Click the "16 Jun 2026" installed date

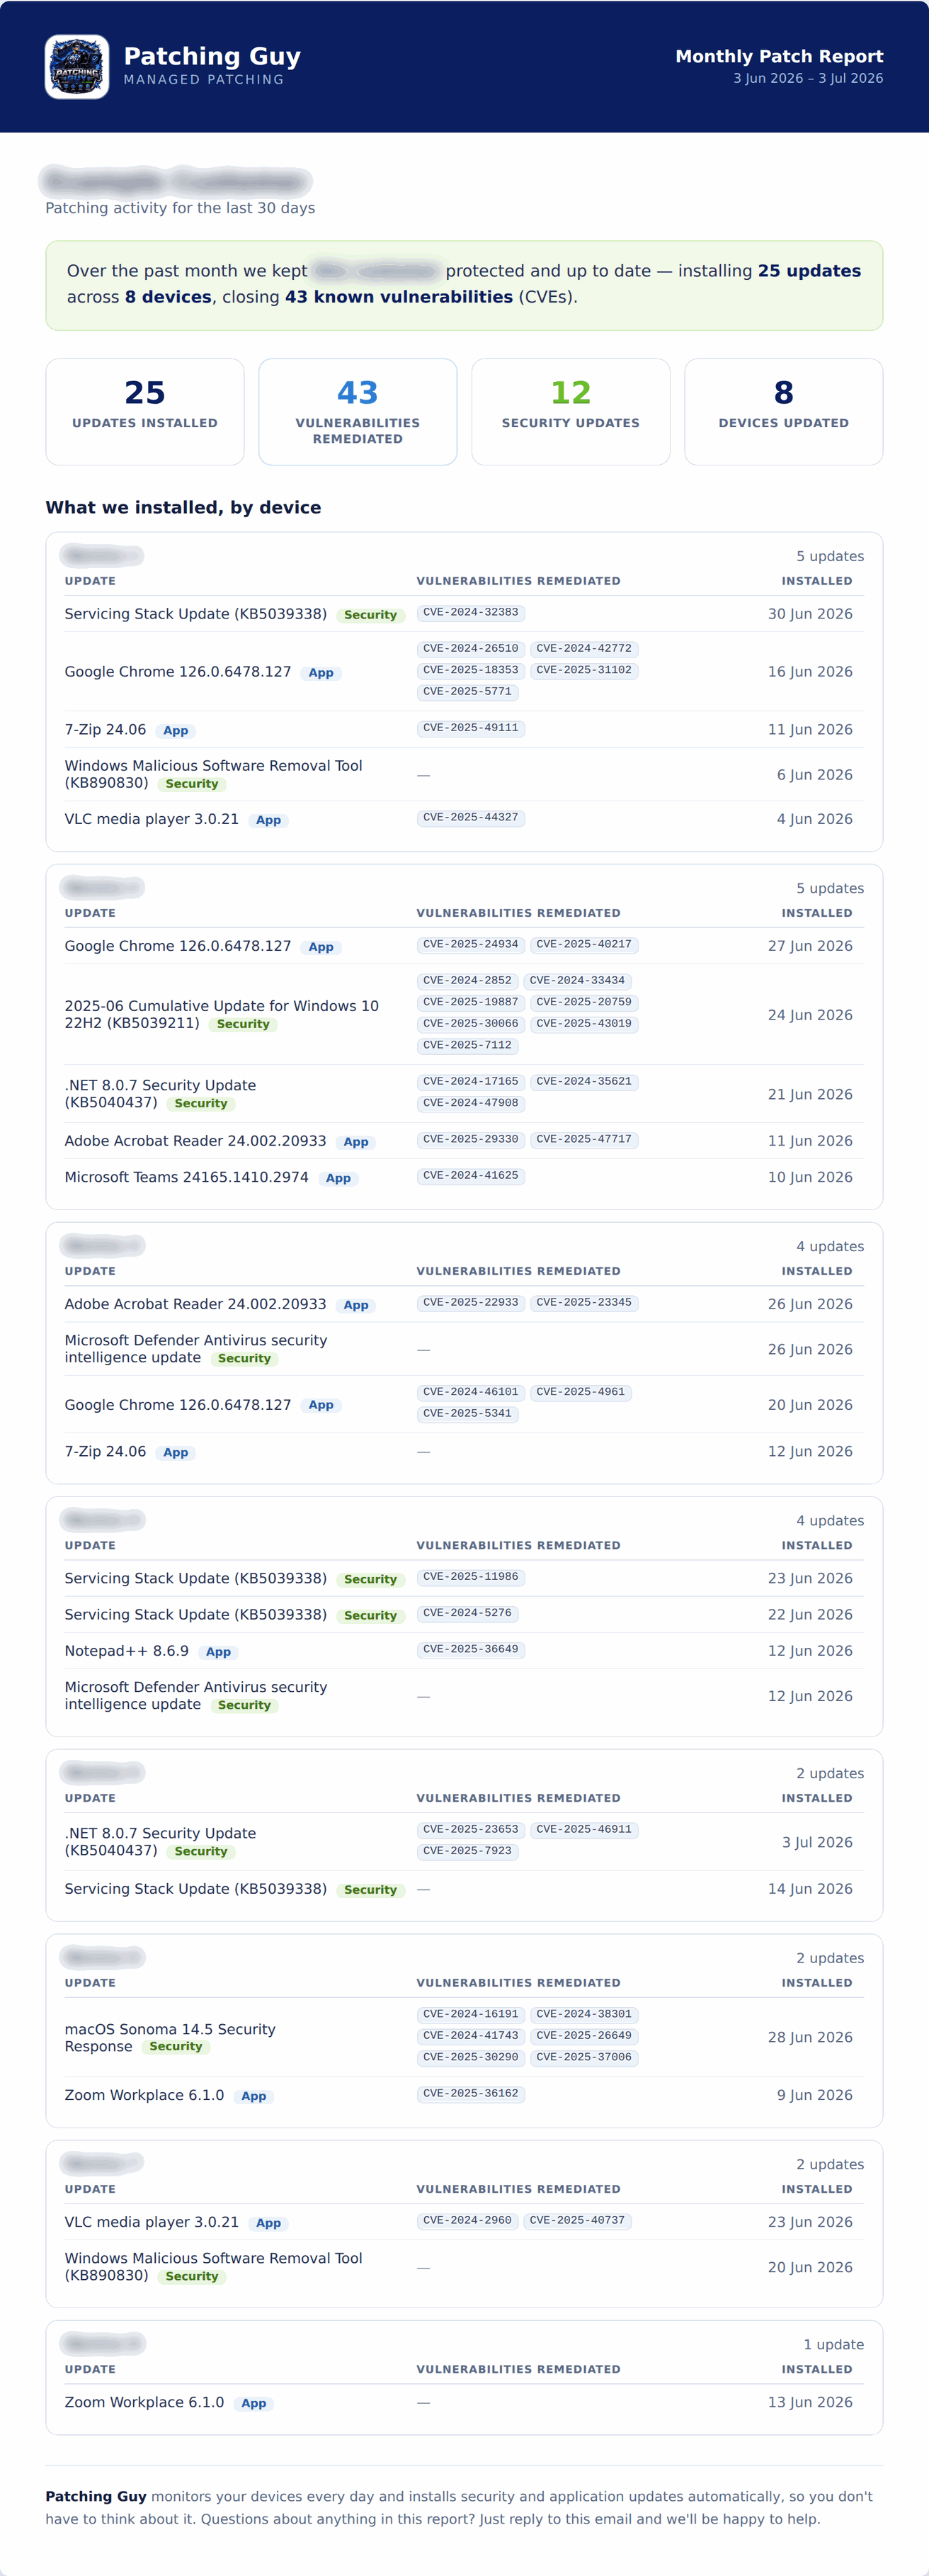[x=810, y=672]
